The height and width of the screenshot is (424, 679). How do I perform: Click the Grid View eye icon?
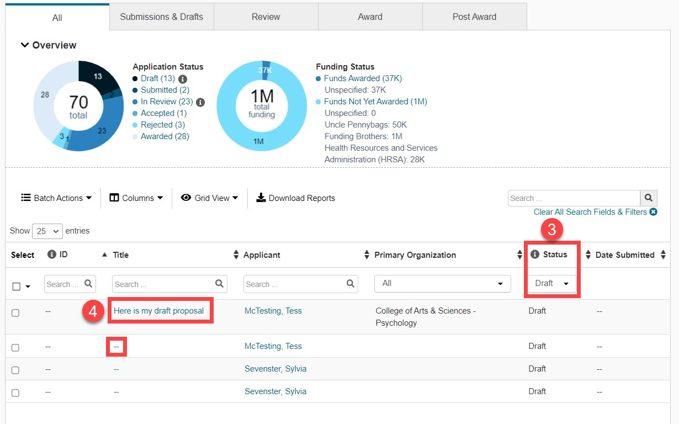pyautogui.click(x=187, y=198)
